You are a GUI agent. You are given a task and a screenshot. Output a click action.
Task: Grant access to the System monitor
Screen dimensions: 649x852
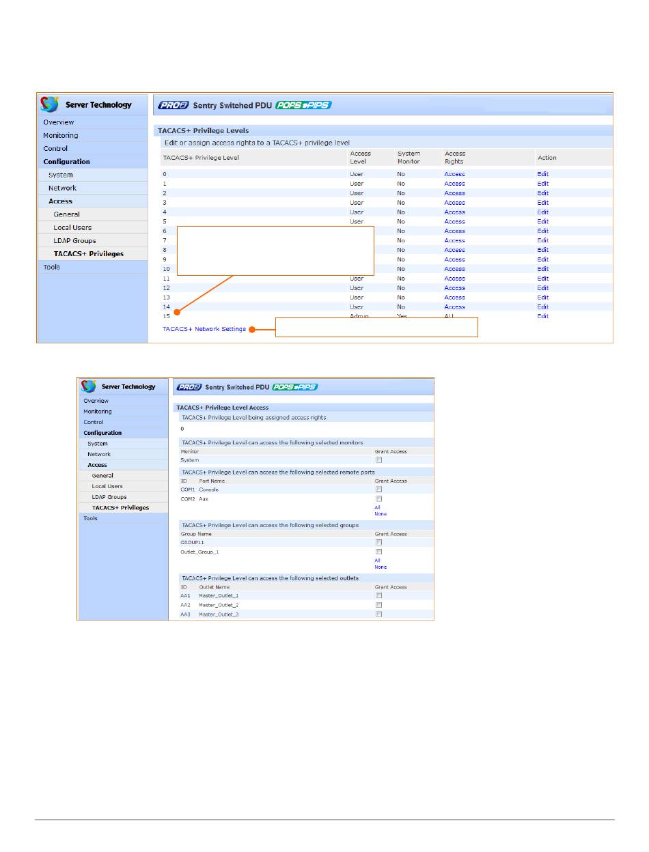[x=378, y=460]
